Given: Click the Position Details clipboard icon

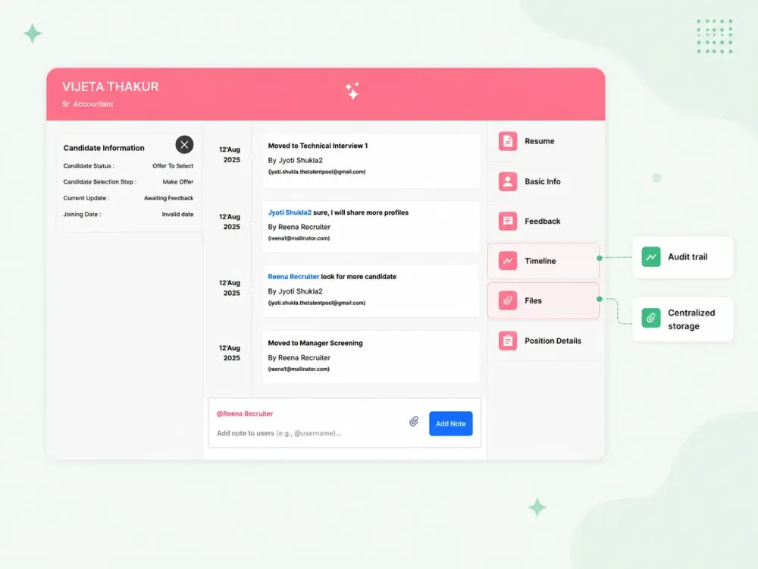Looking at the screenshot, I should (508, 341).
